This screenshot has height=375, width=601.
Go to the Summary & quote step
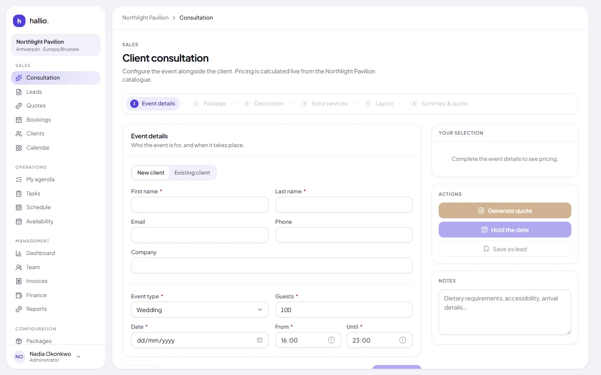pyautogui.click(x=439, y=104)
